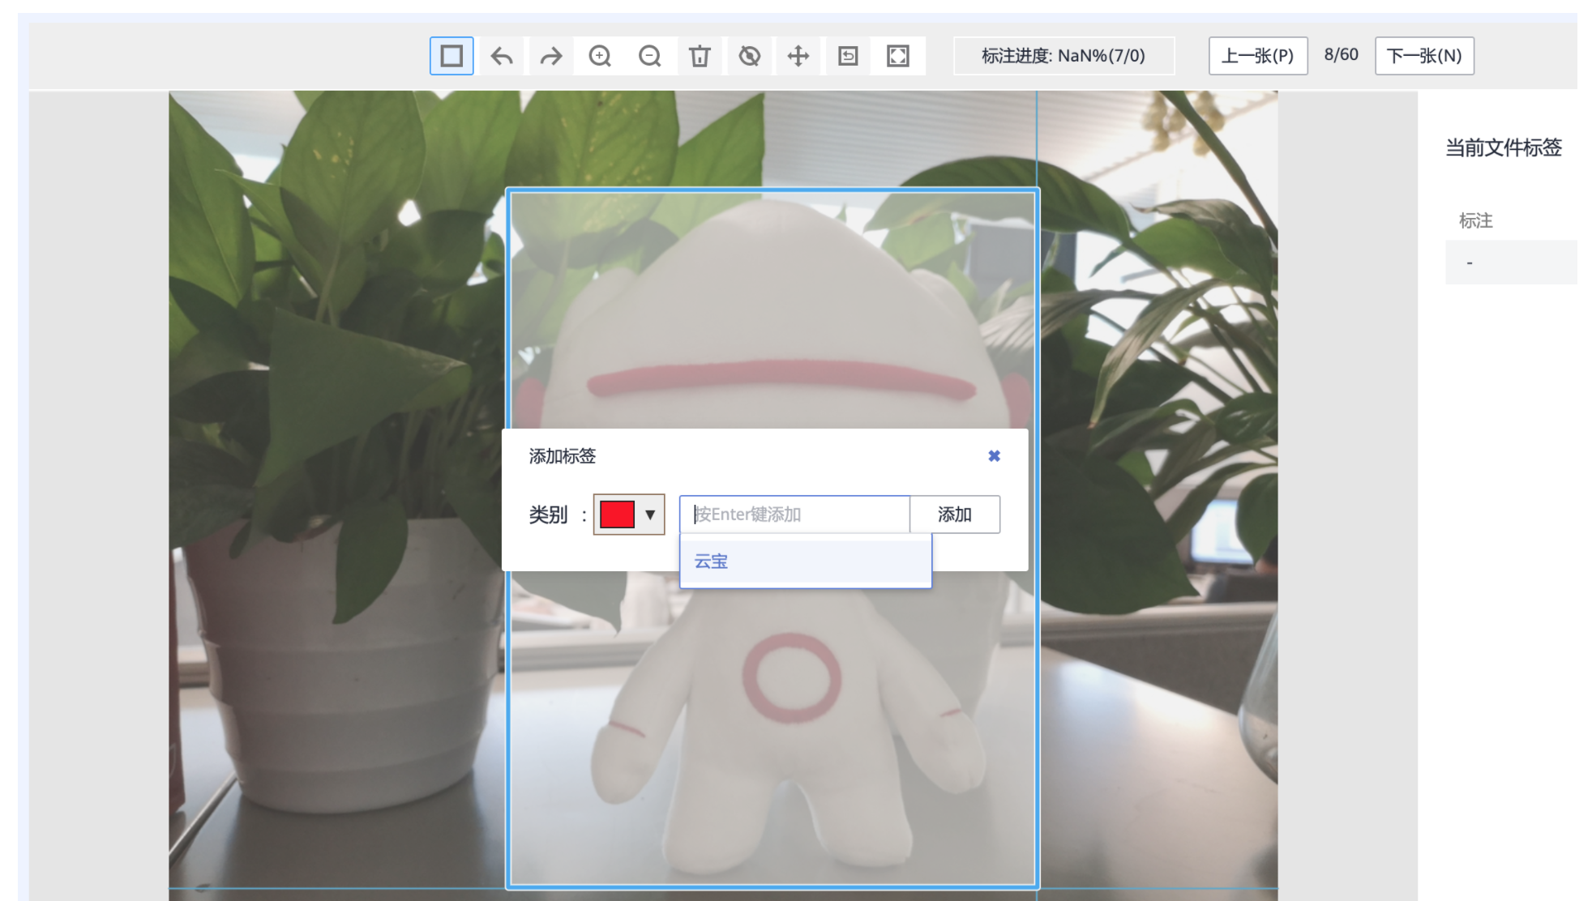Zoom in with the magnifier plus icon
Viewport: 1592px width, 901px height.
click(600, 56)
